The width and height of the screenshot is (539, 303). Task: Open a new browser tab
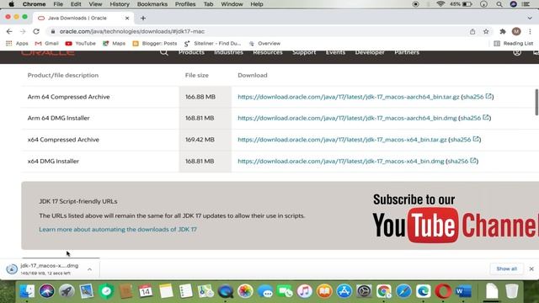pos(143,18)
